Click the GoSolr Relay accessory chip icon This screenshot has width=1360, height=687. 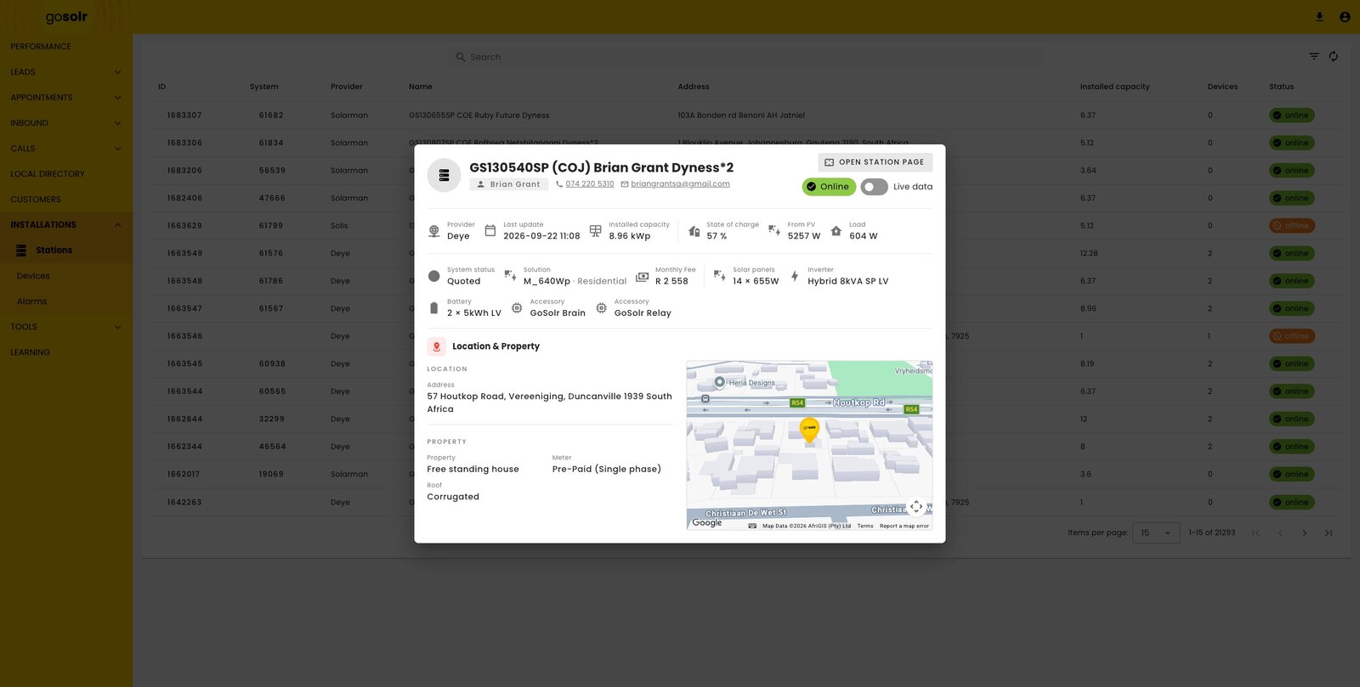click(x=601, y=308)
